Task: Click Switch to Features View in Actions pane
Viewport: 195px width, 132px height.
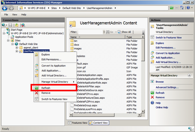Action: (x=168, y=38)
